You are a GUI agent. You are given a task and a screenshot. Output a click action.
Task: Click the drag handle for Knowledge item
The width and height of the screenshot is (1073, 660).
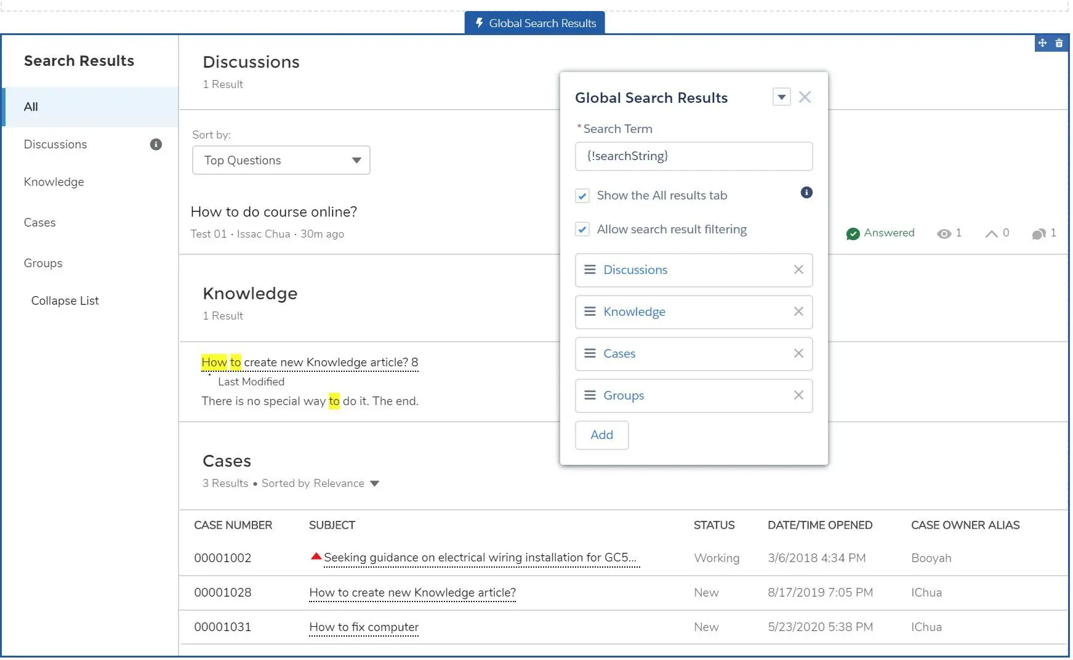pos(590,312)
